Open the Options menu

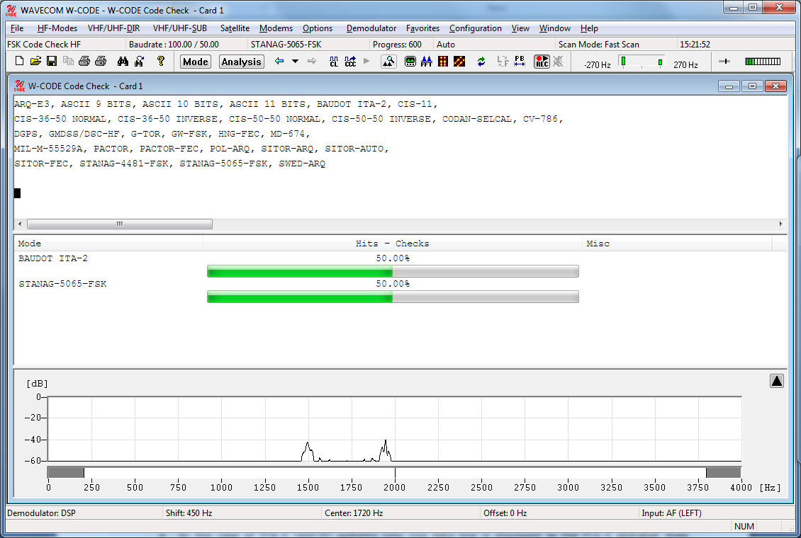coord(318,28)
